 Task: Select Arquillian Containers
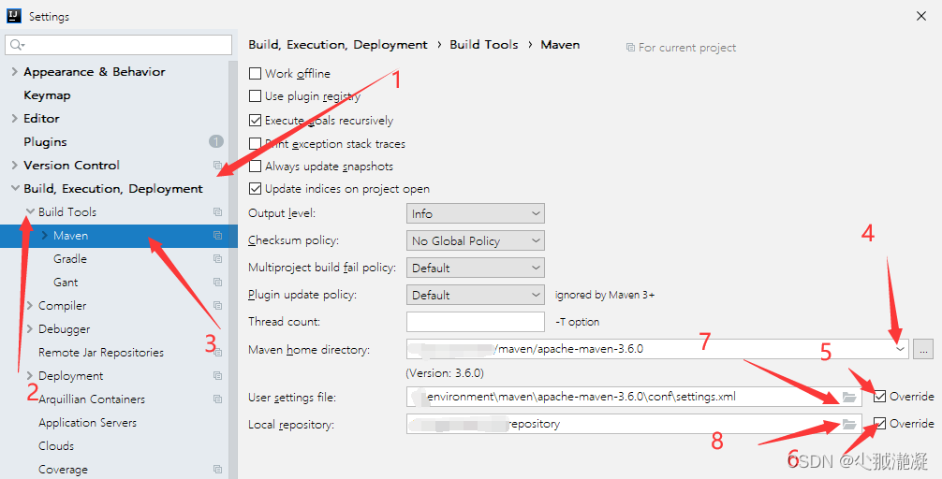92,399
